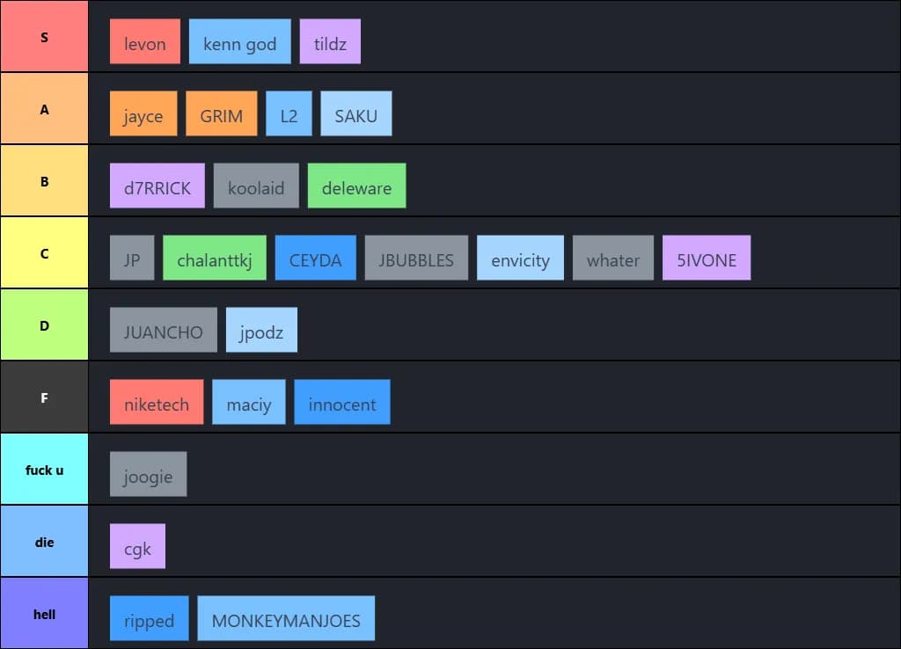Select the purple hell tier label
The image size is (901, 649).
[44, 614]
